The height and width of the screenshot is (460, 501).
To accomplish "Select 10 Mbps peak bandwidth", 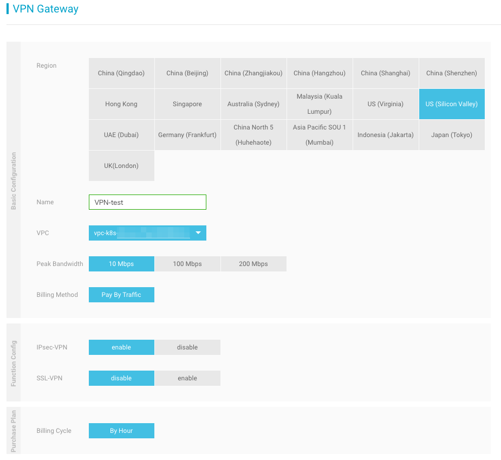I will tap(121, 264).
